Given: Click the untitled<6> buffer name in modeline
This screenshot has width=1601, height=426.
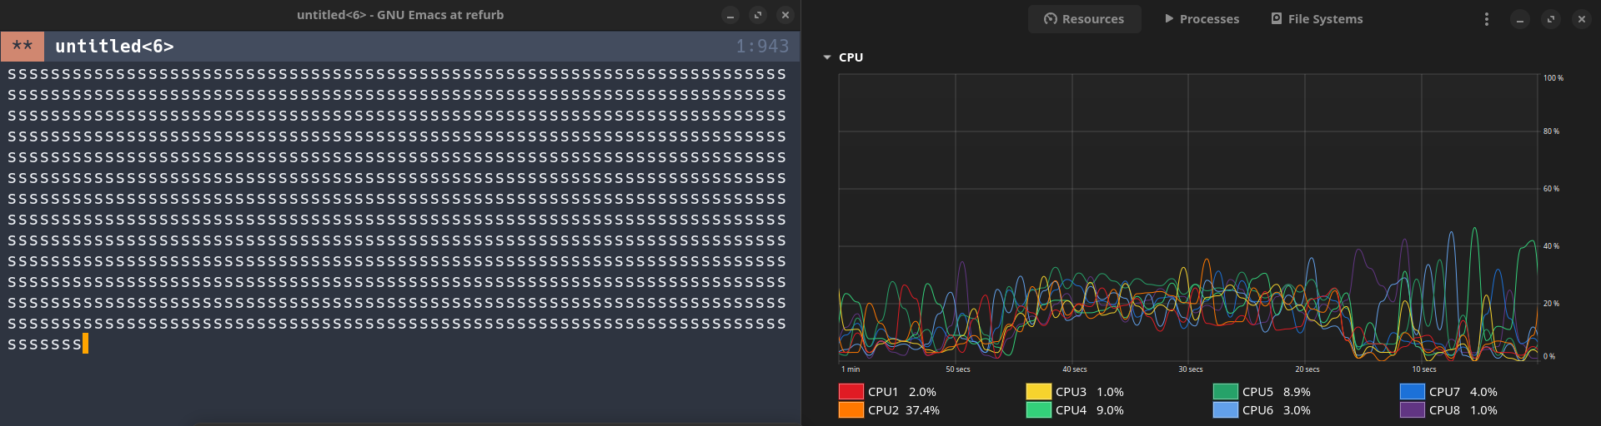Looking at the screenshot, I should click(x=114, y=47).
